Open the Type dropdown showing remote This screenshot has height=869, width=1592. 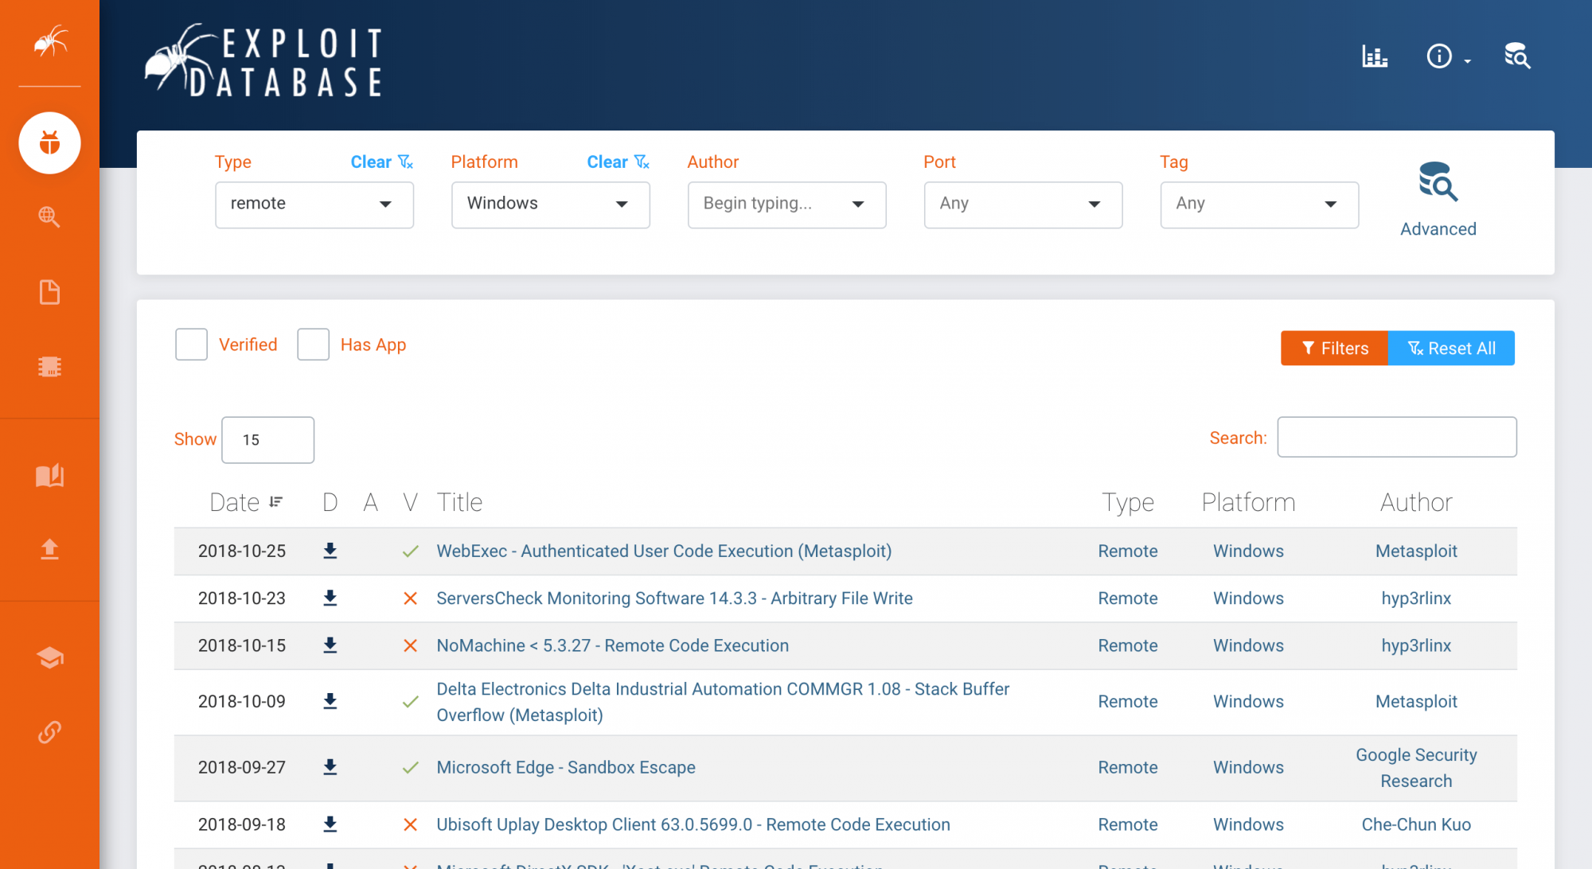pyautogui.click(x=314, y=205)
